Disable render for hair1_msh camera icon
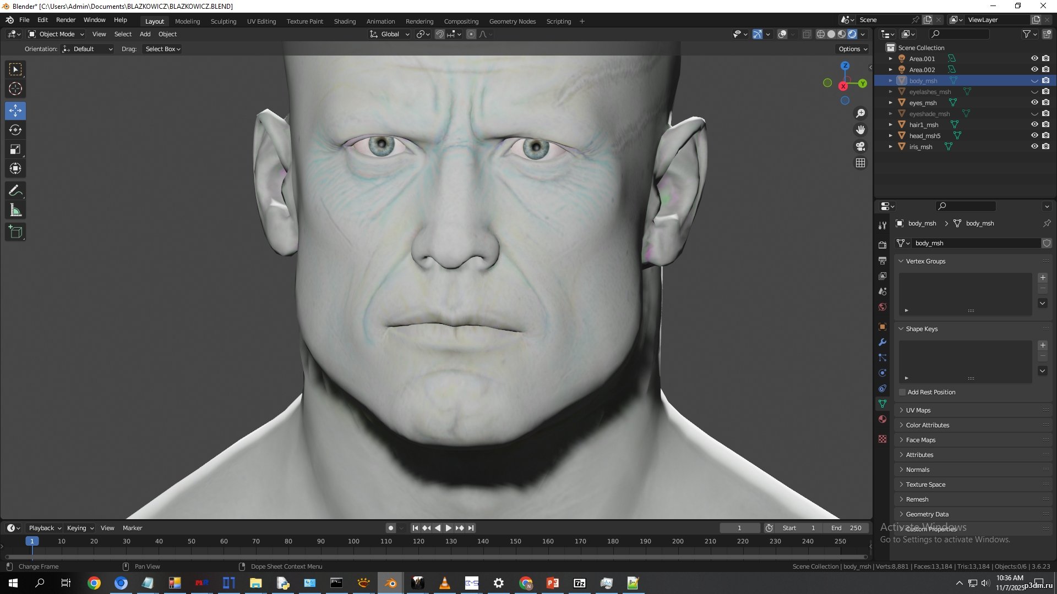The height and width of the screenshot is (594, 1057). (x=1045, y=125)
